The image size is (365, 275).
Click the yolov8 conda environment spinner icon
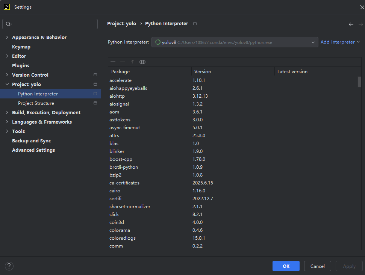coord(158,42)
